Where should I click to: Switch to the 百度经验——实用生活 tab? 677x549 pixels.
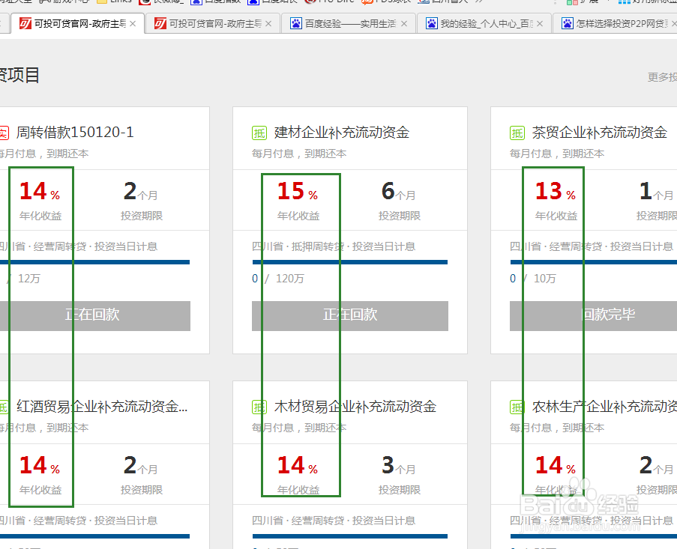349,23
